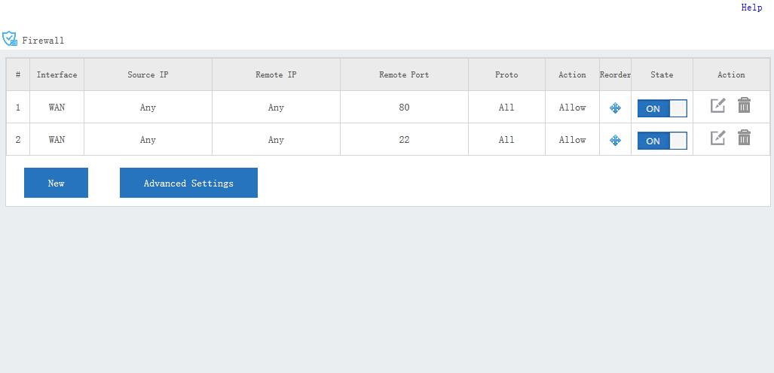Click the Remote Port column header
Image resolution: width=774 pixels, height=373 pixels.
[x=404, y=74]
